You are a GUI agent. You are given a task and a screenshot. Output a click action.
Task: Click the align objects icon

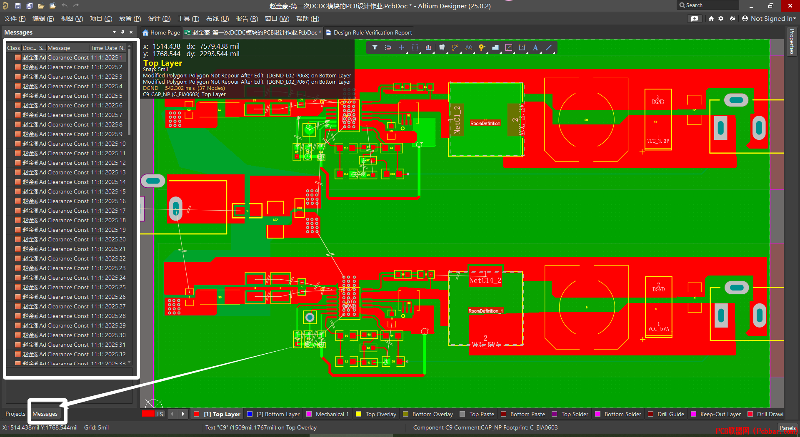(x=428, y=47)
